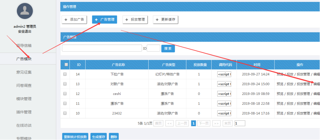Select the checkbox for ad ID 10

point(65,113)
